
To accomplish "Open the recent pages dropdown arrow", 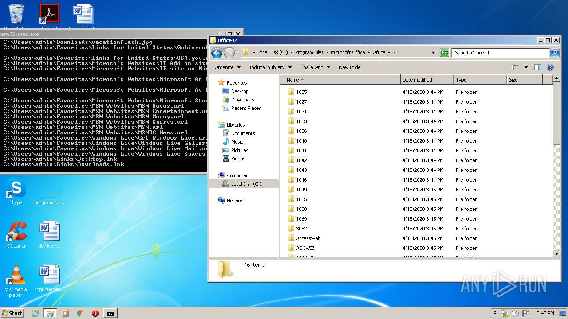I will click(x=237, y=53).
